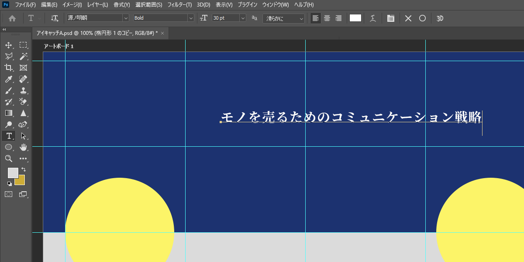Screen dimensions: 524x262
Task: Toggle text orientation button
Action: point(55,18)
